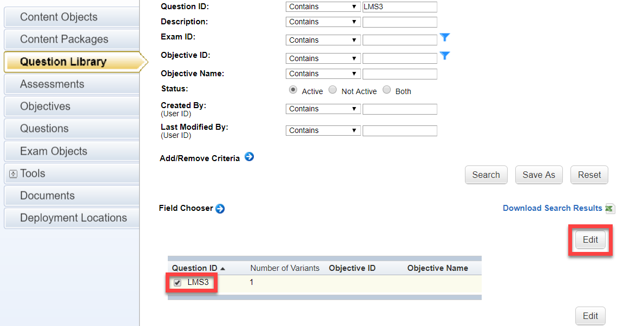Expand the Tools plus icon
Image resolution: width=617 pixels, height=326 pixels.
13,174
